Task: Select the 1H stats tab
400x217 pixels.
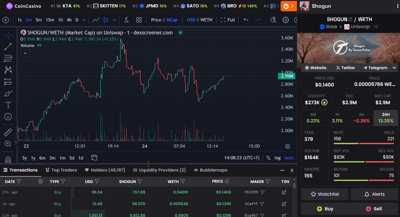Action: [x=337, y=118]
